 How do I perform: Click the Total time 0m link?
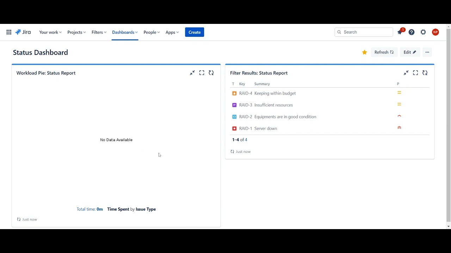pyautogui.click(x=90, y=209)
